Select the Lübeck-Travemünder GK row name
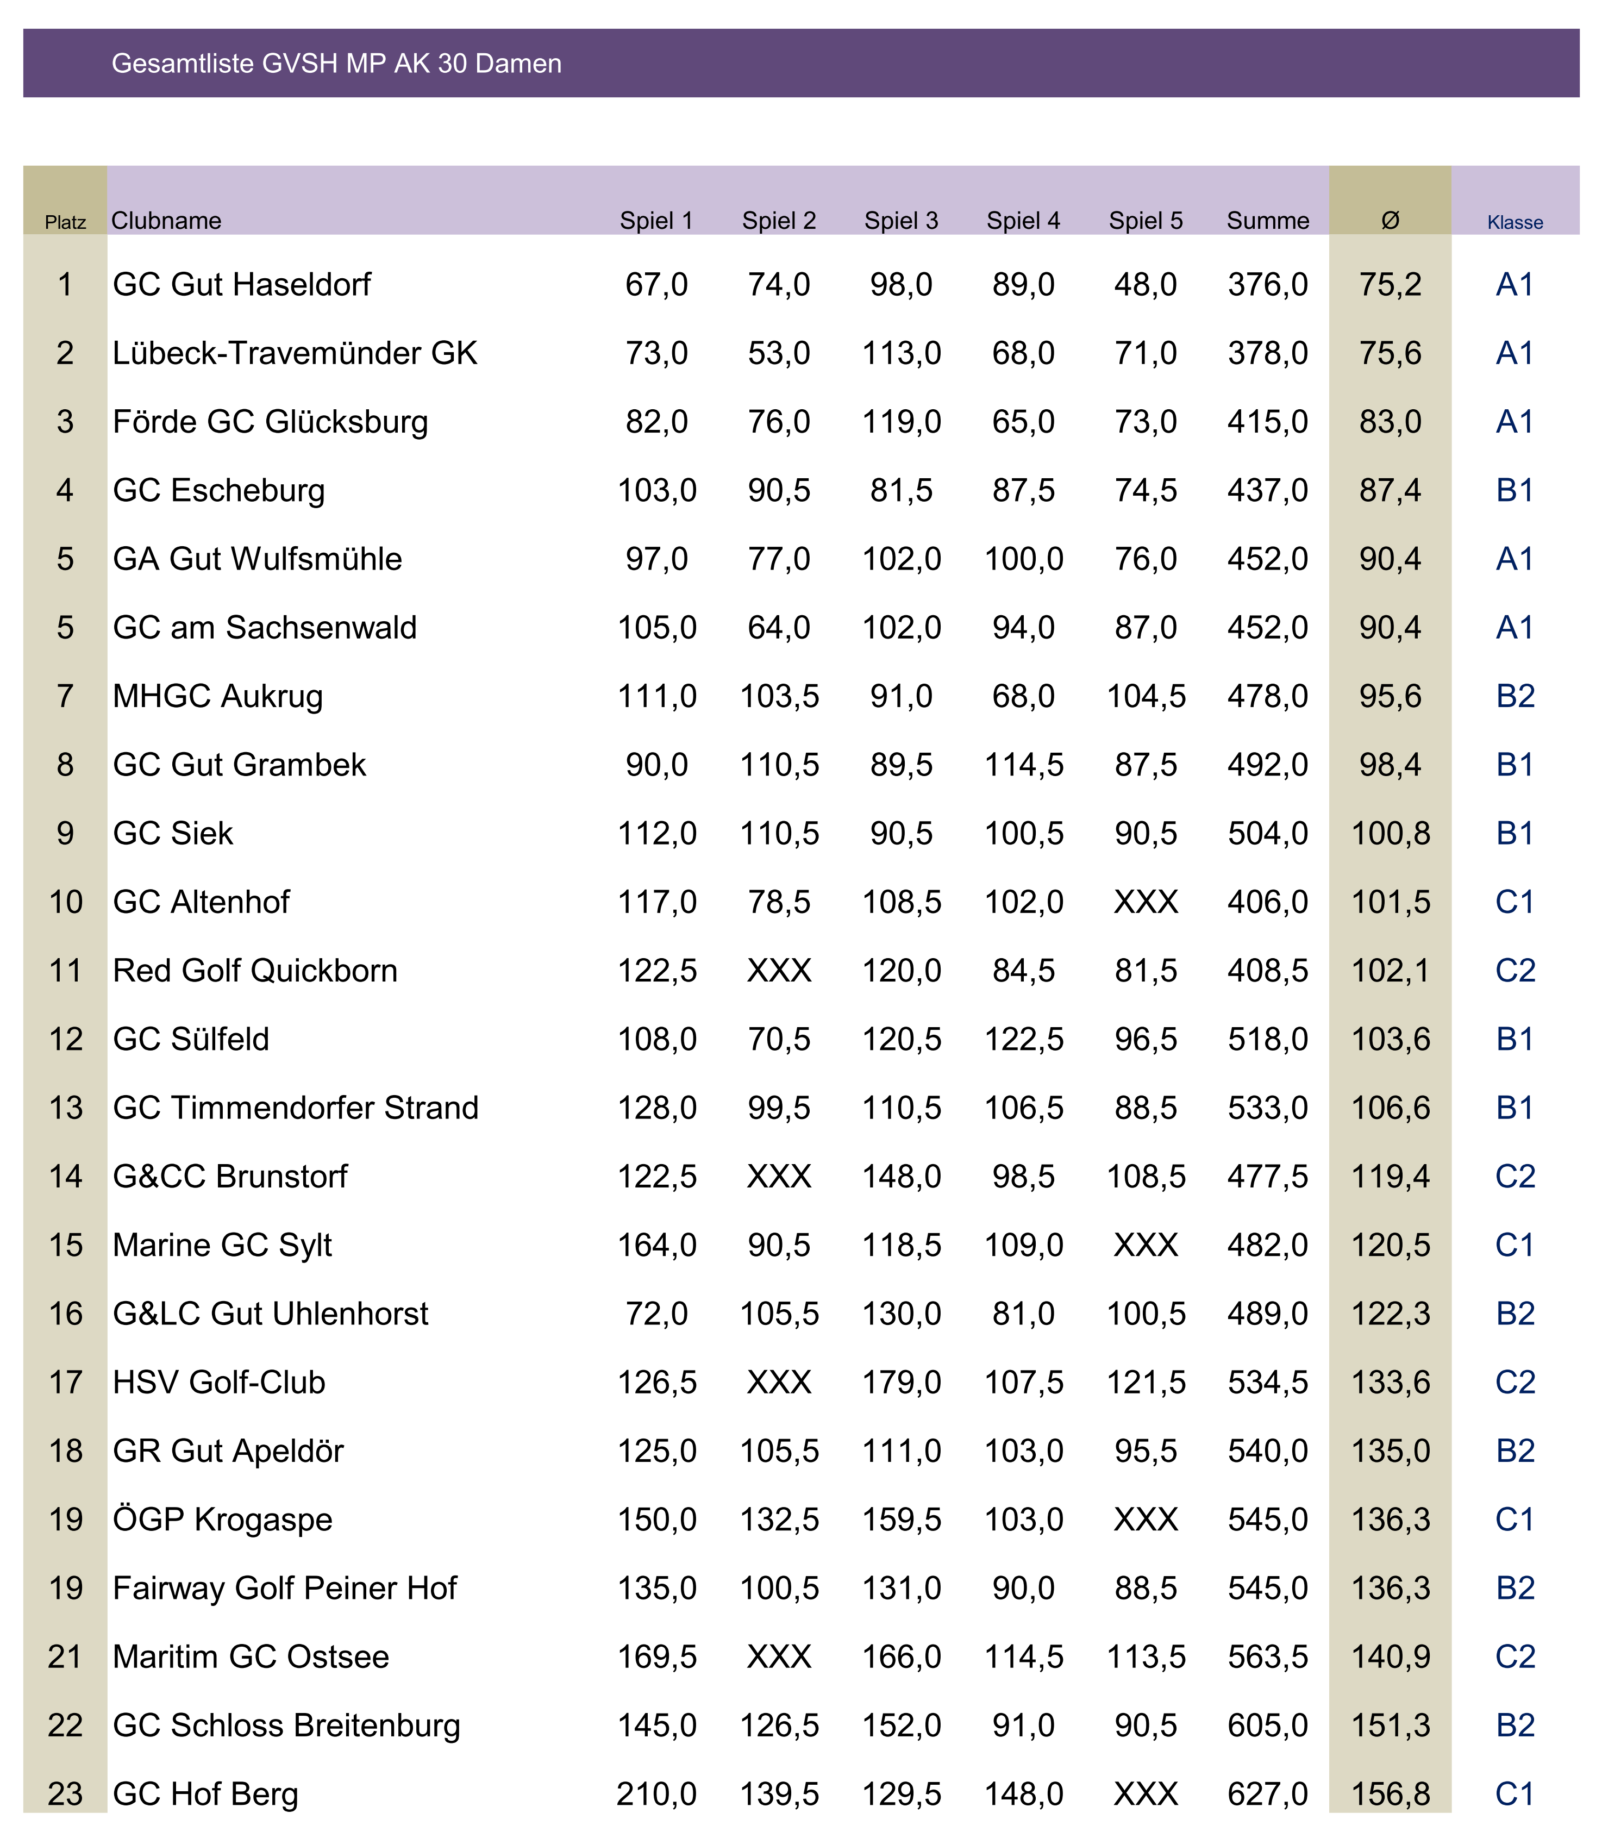Image resolution: width=1602 pixels, height=1838 pixels. click(x=295, y=353)
